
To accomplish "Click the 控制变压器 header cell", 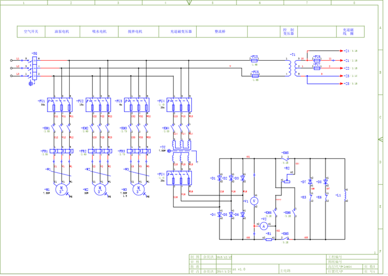I will (289, 31).
